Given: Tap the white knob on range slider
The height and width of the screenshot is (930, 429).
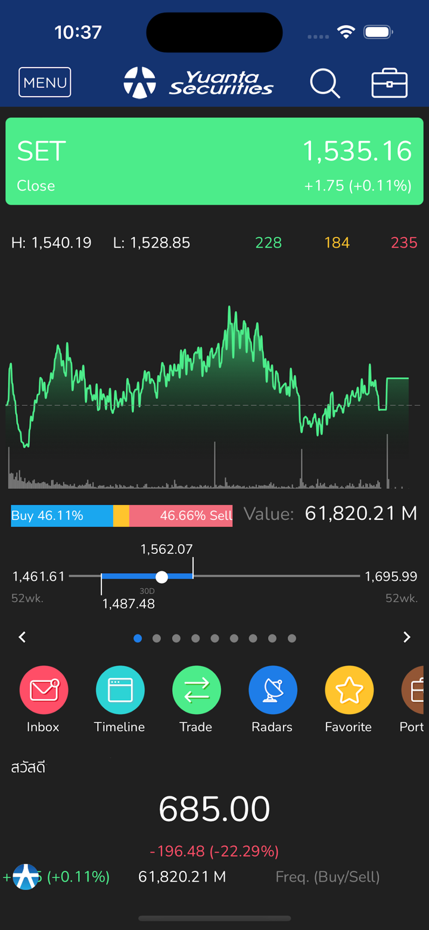Looking at the screenshot, I should 161,577.
